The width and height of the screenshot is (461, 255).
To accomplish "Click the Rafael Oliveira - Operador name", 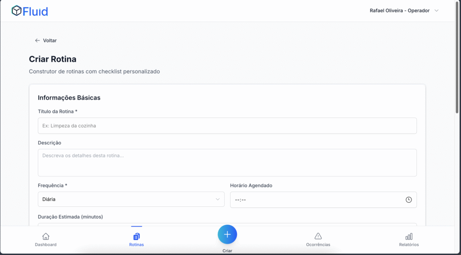I will point(399,11).
